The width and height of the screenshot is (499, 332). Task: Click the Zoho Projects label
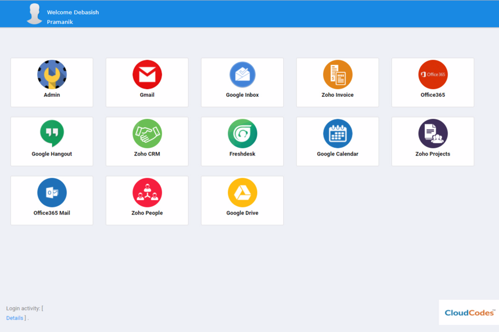pyautogui.click(x=433, y=154)
